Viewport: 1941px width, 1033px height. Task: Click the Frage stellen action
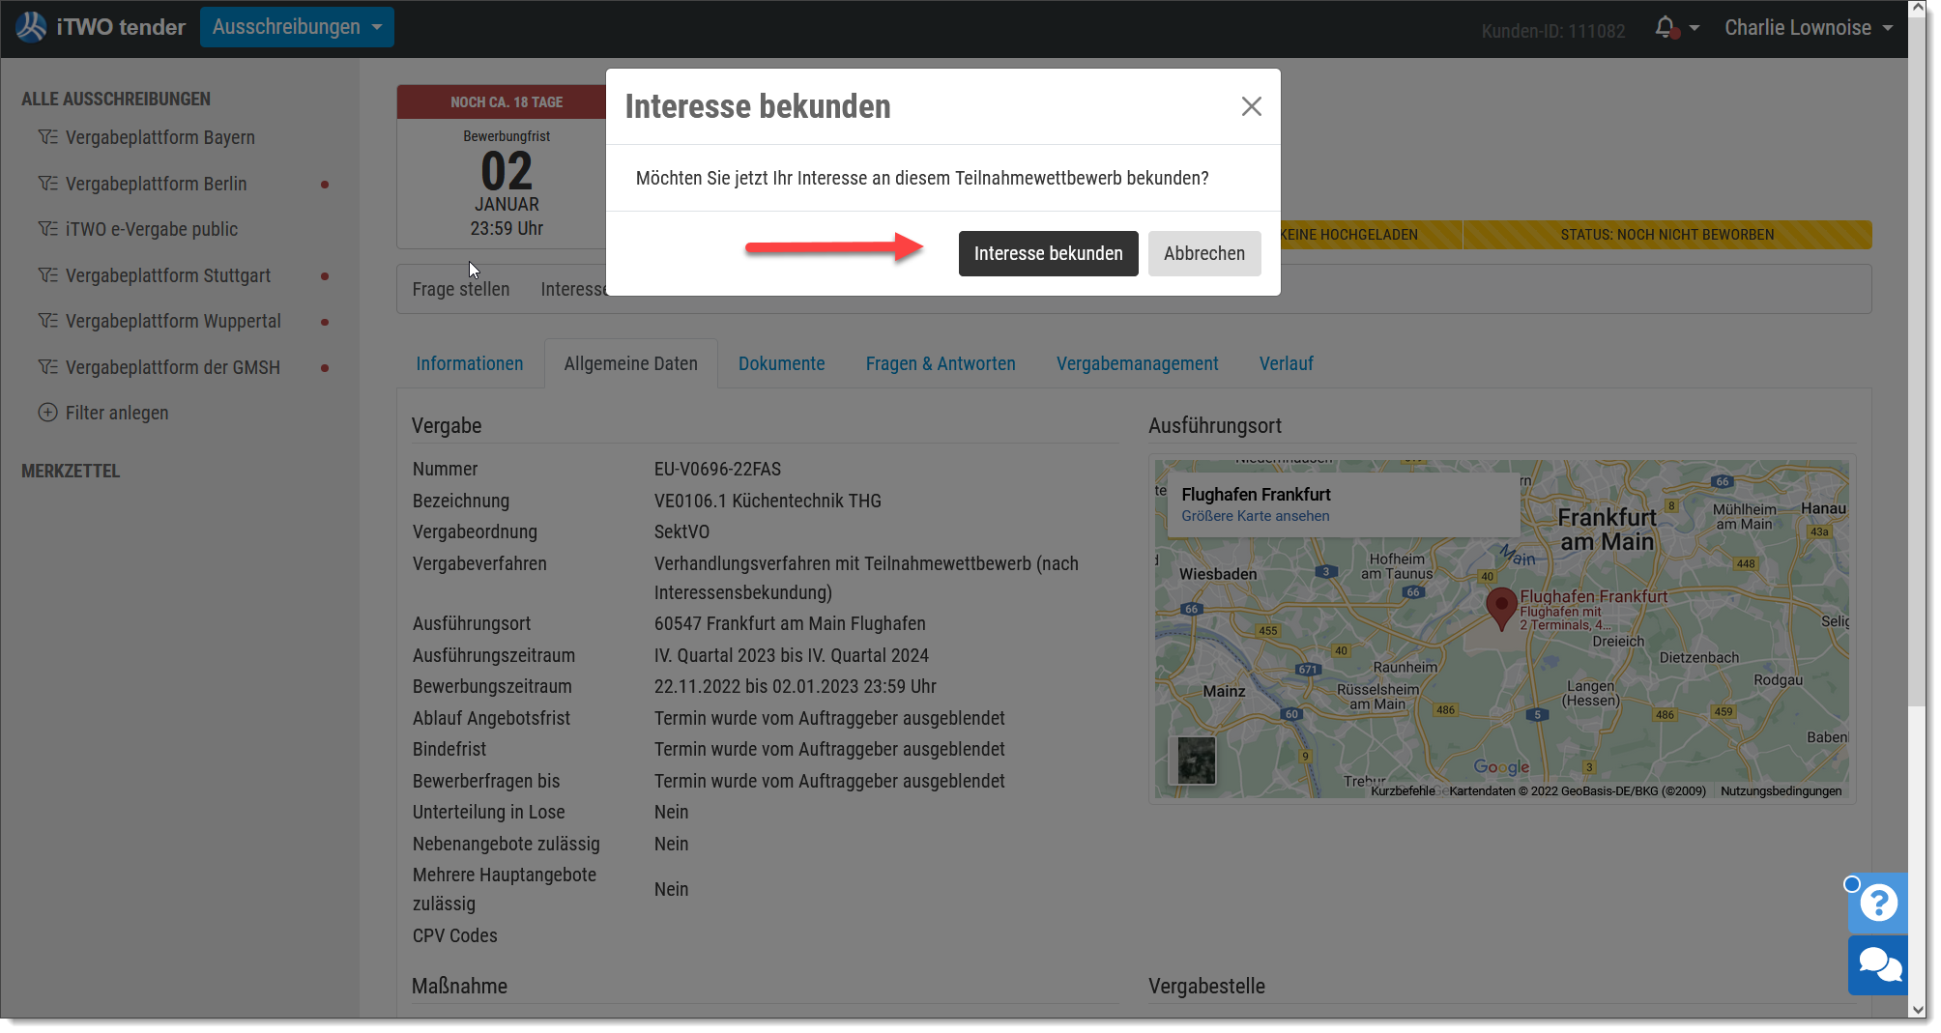click(461, 289)
